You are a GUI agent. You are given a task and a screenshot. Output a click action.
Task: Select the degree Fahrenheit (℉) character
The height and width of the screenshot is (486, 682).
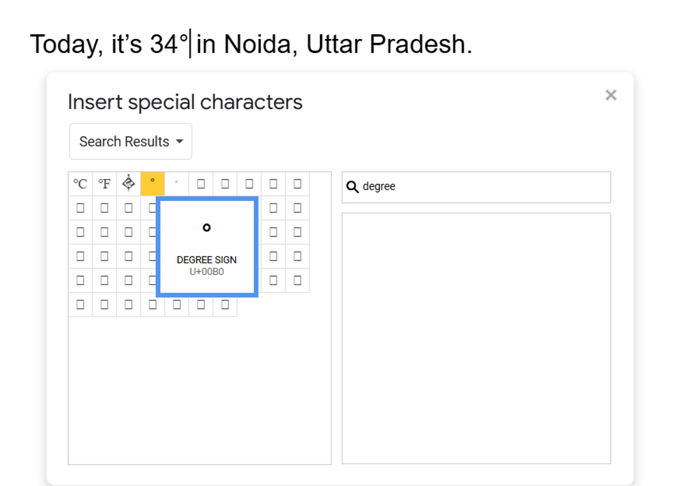pos(104,183)
